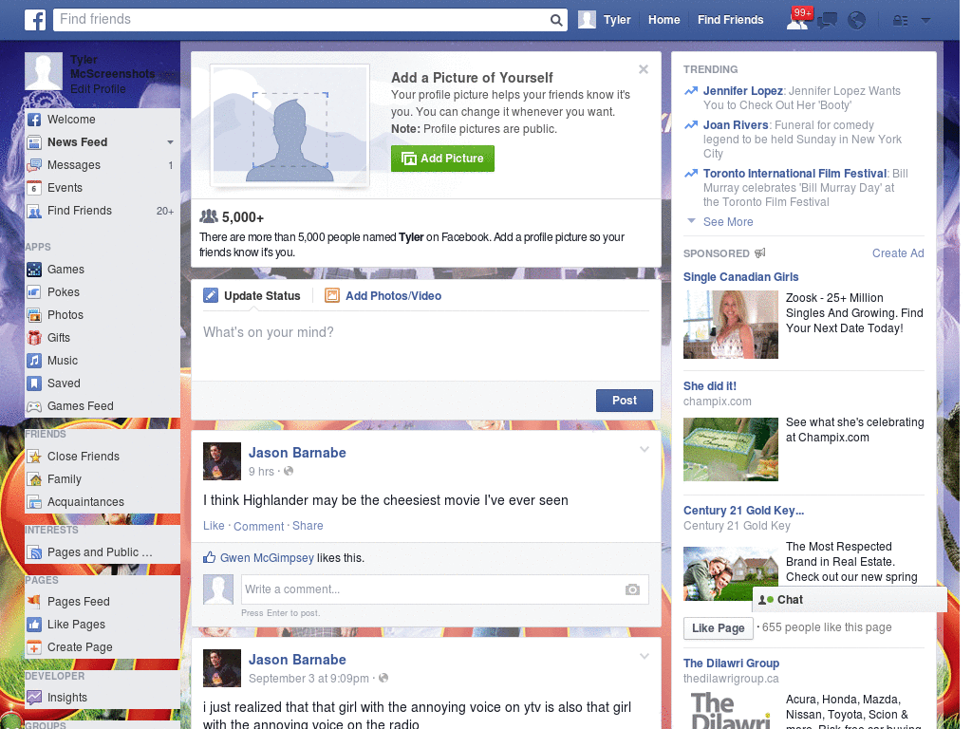
Task: Click Create Ad link
Action: [898, 252]
